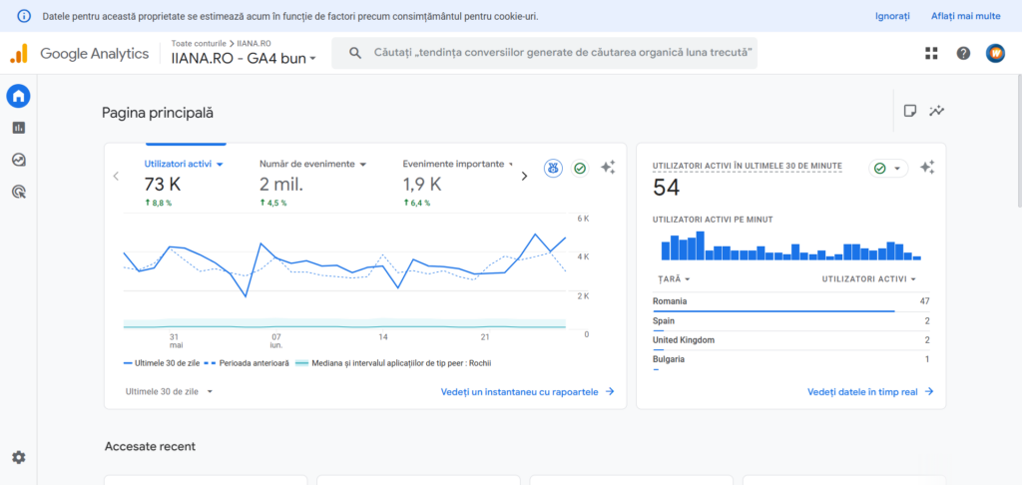Click the benchmarking medal icon on chart card
Image resolution: width=1022 pixels, height=485 pixels.
(553, 169)
